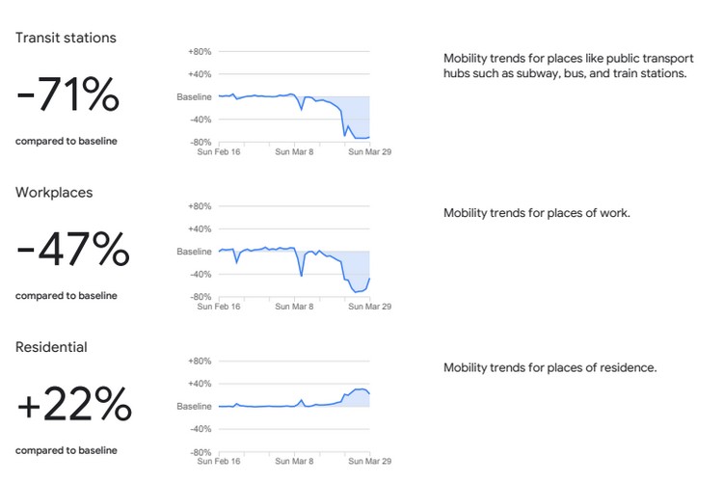Click the +80% axis label on Transit chart
723x482 pixels.
(x=199, y=51)
